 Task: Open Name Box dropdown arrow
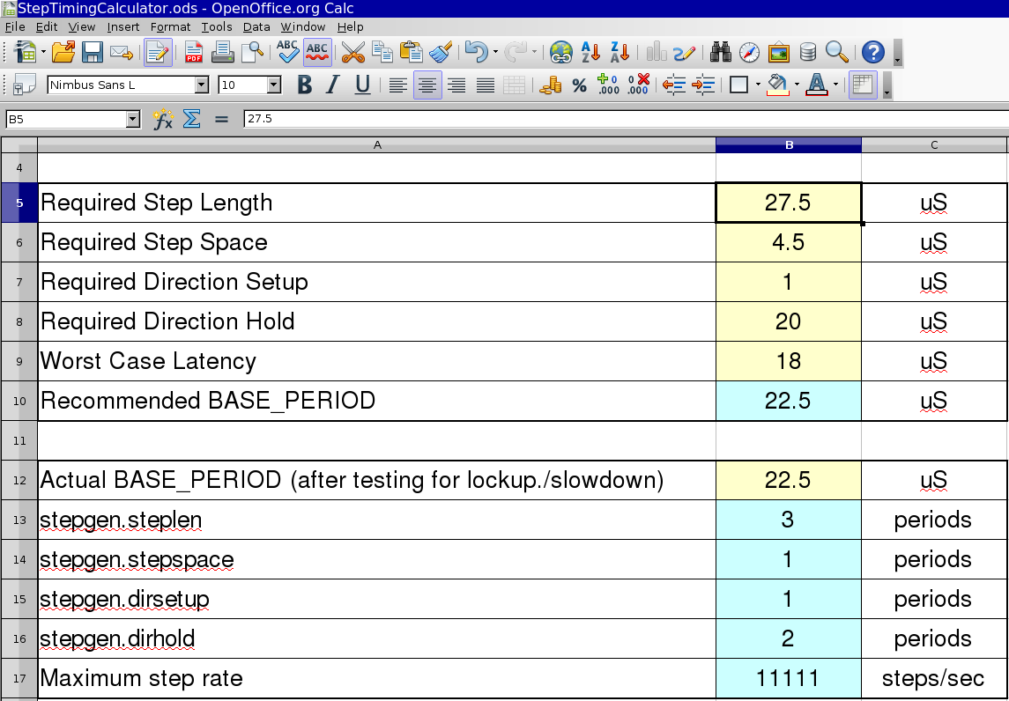(133, 119)
